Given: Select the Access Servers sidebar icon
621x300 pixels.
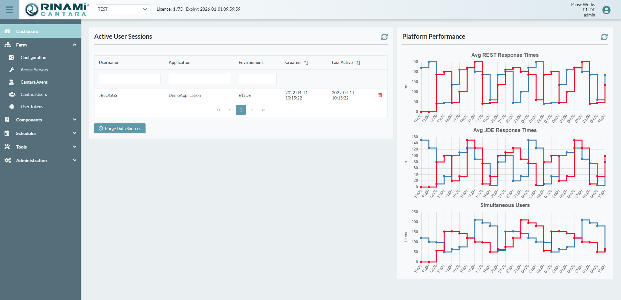Looking at the screenshot, I should 12,70.
